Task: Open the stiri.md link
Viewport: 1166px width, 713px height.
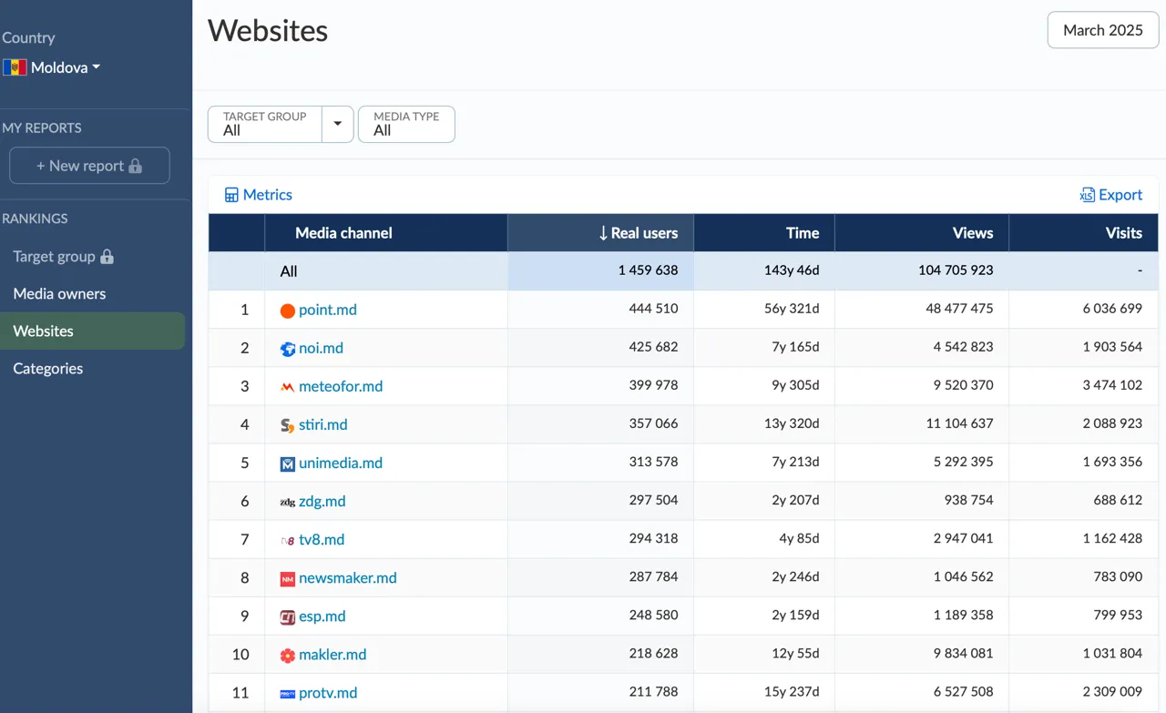Action: 323,424
